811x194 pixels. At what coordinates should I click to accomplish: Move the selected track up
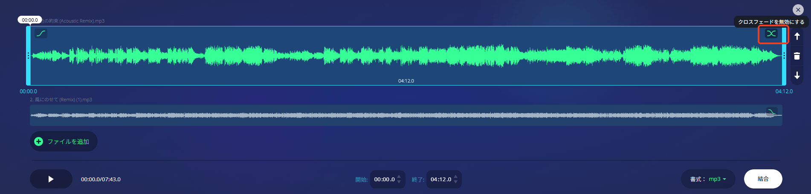click(797, 36)
